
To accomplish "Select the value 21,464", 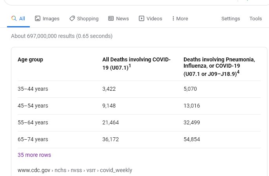I will [111, 122].
